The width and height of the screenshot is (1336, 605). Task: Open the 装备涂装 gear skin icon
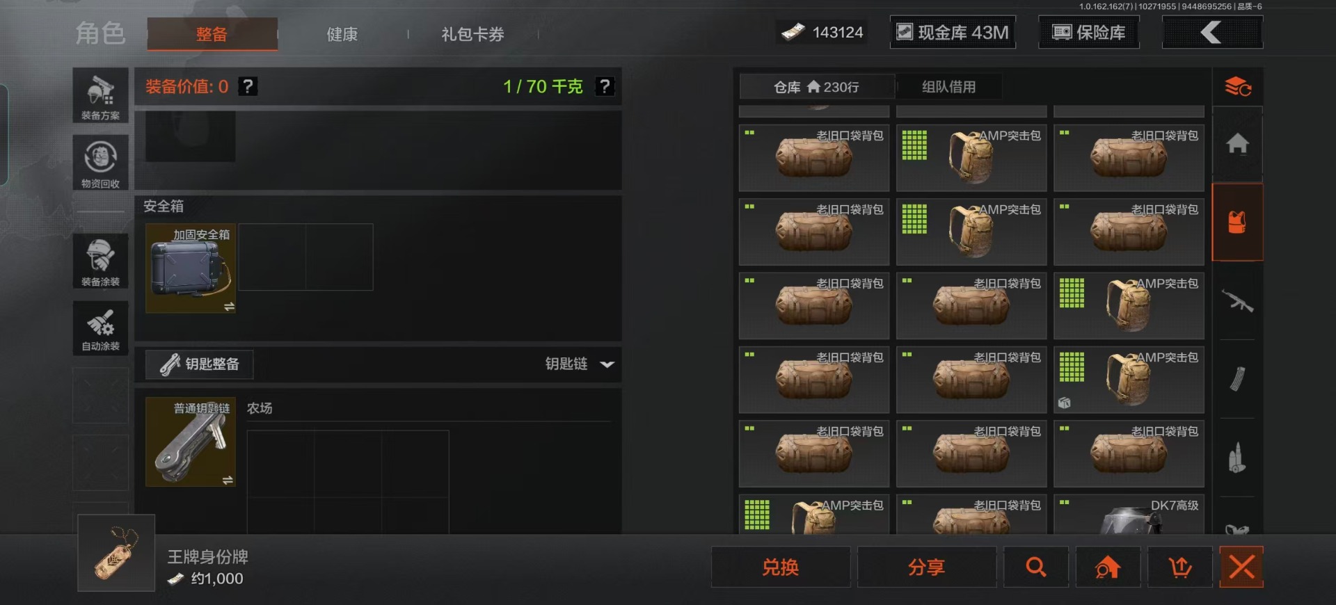pyautogui.click(x=101, y=261)
